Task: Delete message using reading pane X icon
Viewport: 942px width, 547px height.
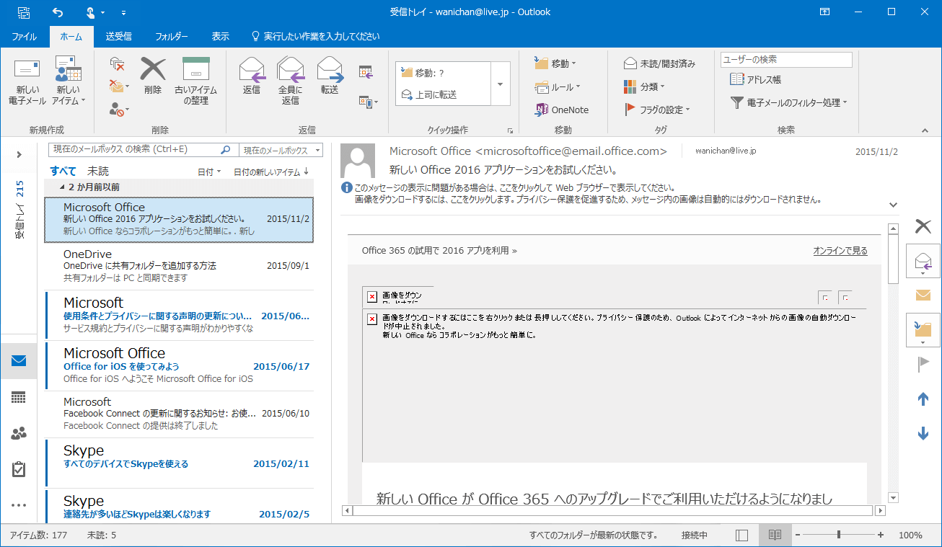Action: (x=923, y=227)
